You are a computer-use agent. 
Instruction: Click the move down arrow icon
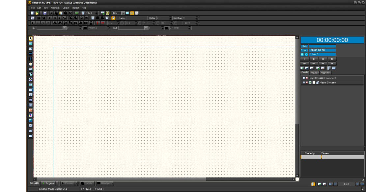(x=38, y=23)
